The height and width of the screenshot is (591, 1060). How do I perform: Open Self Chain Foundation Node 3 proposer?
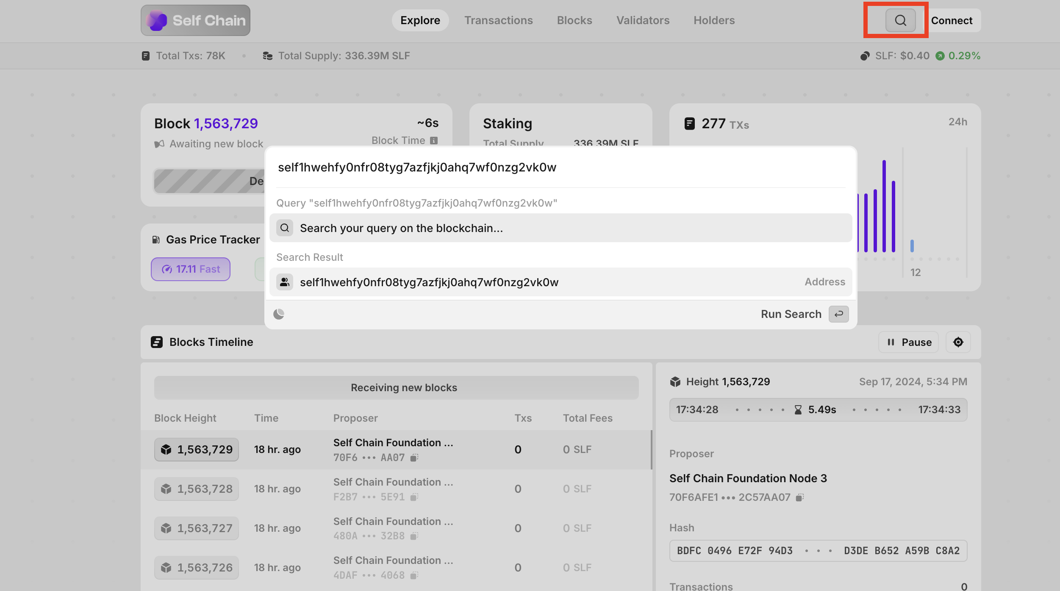748,478
